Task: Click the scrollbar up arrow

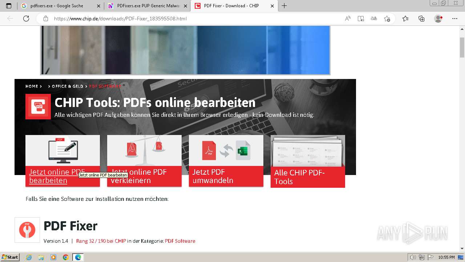Action: 462,29
